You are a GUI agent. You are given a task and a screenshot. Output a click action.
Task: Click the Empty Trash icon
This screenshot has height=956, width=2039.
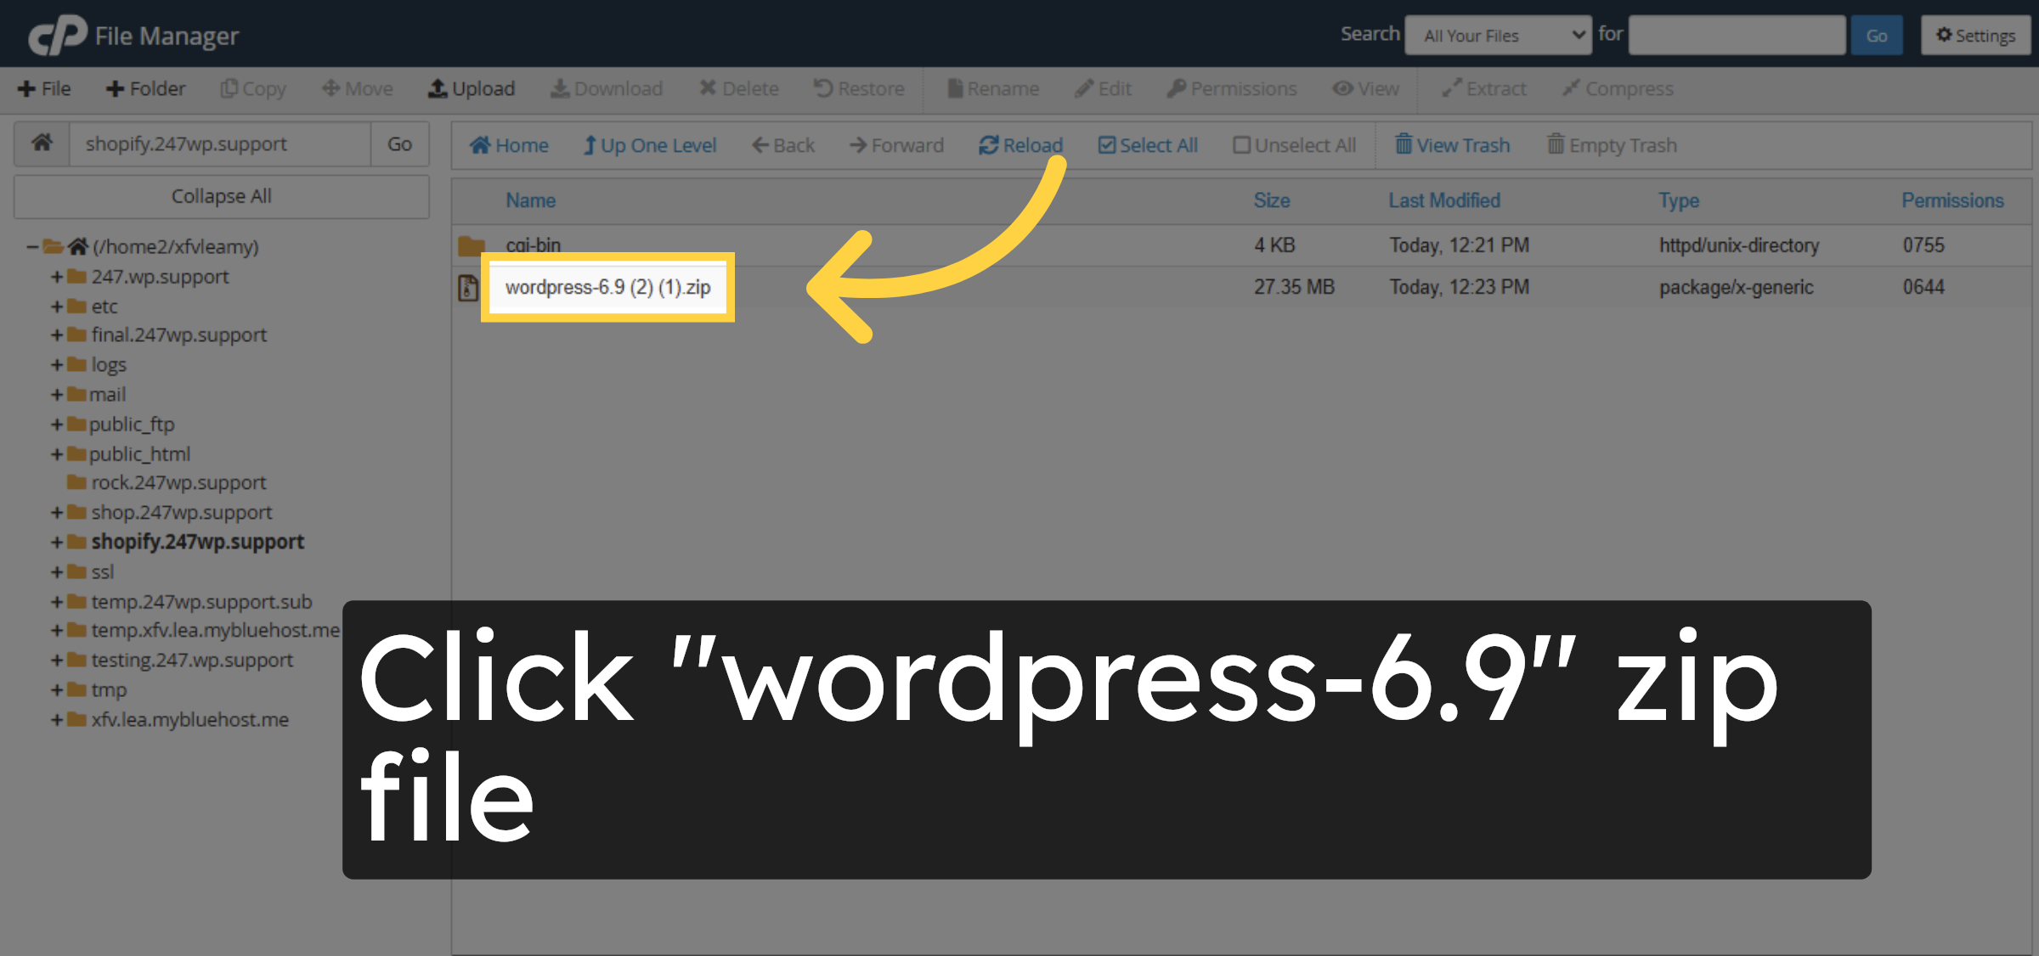click(1612, 144)
